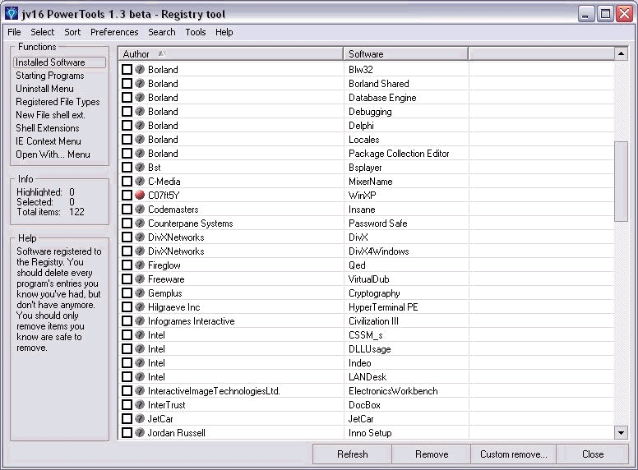The width and height of the screenshot is (638, 470).
Task: Tick the checkbox for Bst Bsplayer
Action: [x=127, y=167]
